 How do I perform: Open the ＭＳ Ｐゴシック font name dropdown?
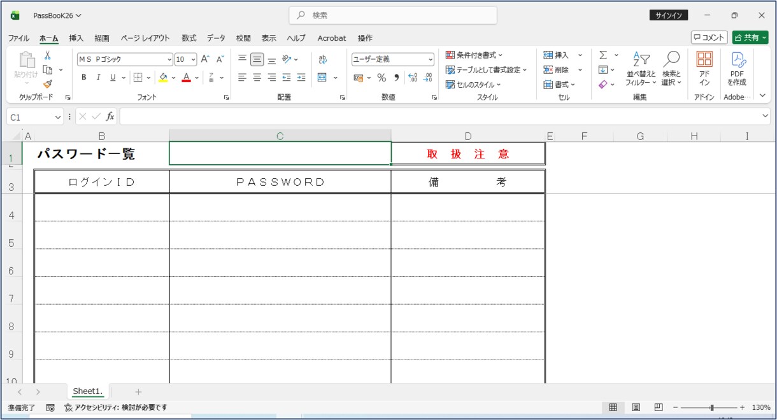pos(169,59)
